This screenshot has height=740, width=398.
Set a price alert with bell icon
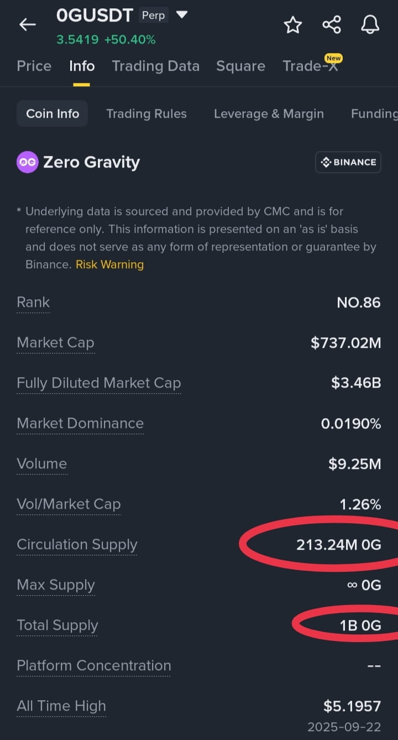click(x=370, y=24)
